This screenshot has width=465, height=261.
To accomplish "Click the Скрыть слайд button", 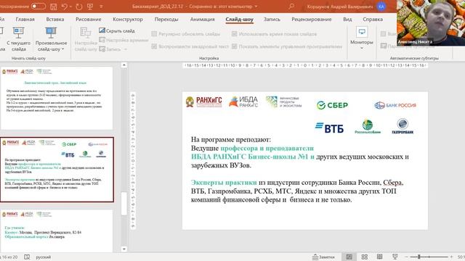I will [116, 30].
